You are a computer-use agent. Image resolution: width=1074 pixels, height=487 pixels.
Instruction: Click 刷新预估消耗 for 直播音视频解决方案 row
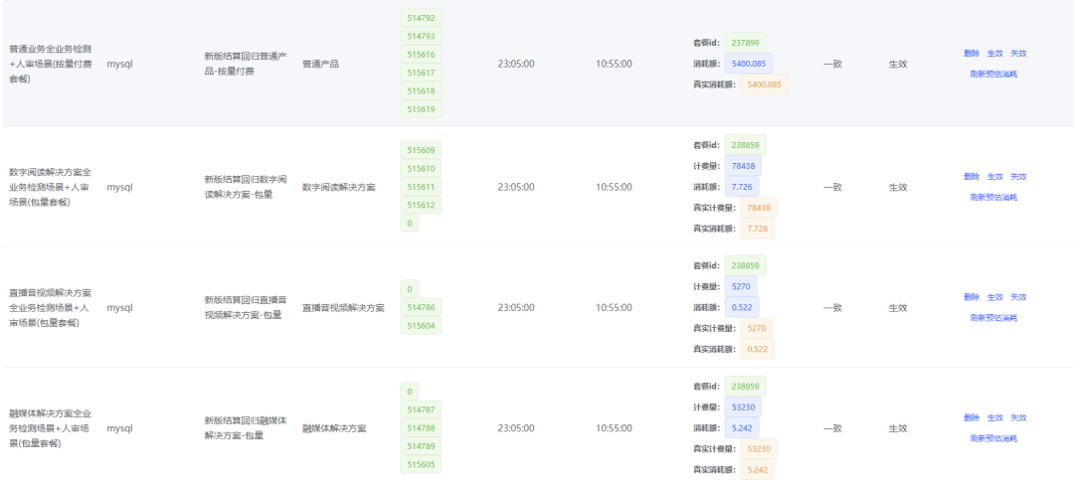coord(993,318)
